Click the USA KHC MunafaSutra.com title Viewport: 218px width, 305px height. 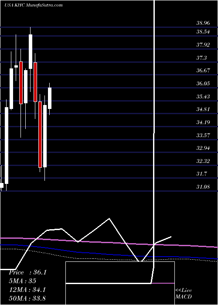pyautogui.click(x=34, y=5)
